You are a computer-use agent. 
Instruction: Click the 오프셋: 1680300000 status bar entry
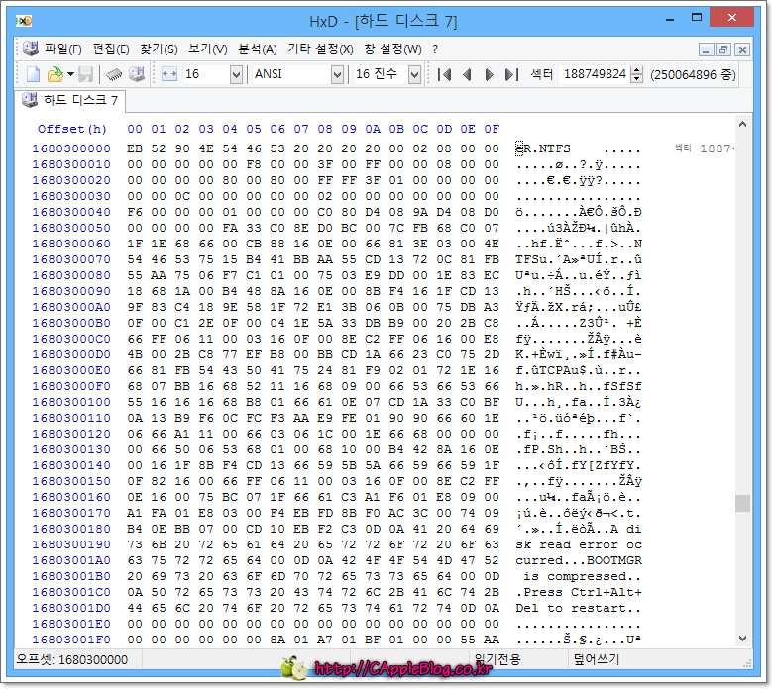coord(72,660)
